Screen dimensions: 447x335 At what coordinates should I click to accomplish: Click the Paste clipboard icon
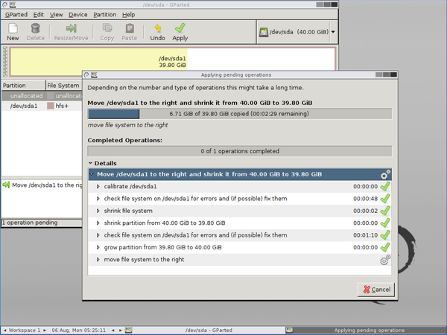(130, 28)
